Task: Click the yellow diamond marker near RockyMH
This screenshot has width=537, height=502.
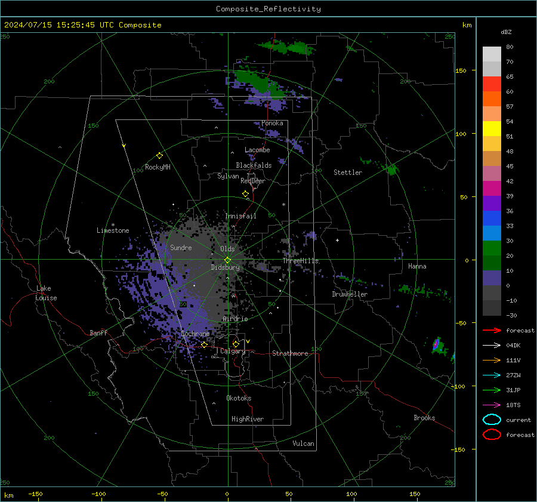Action: point(159,156)
